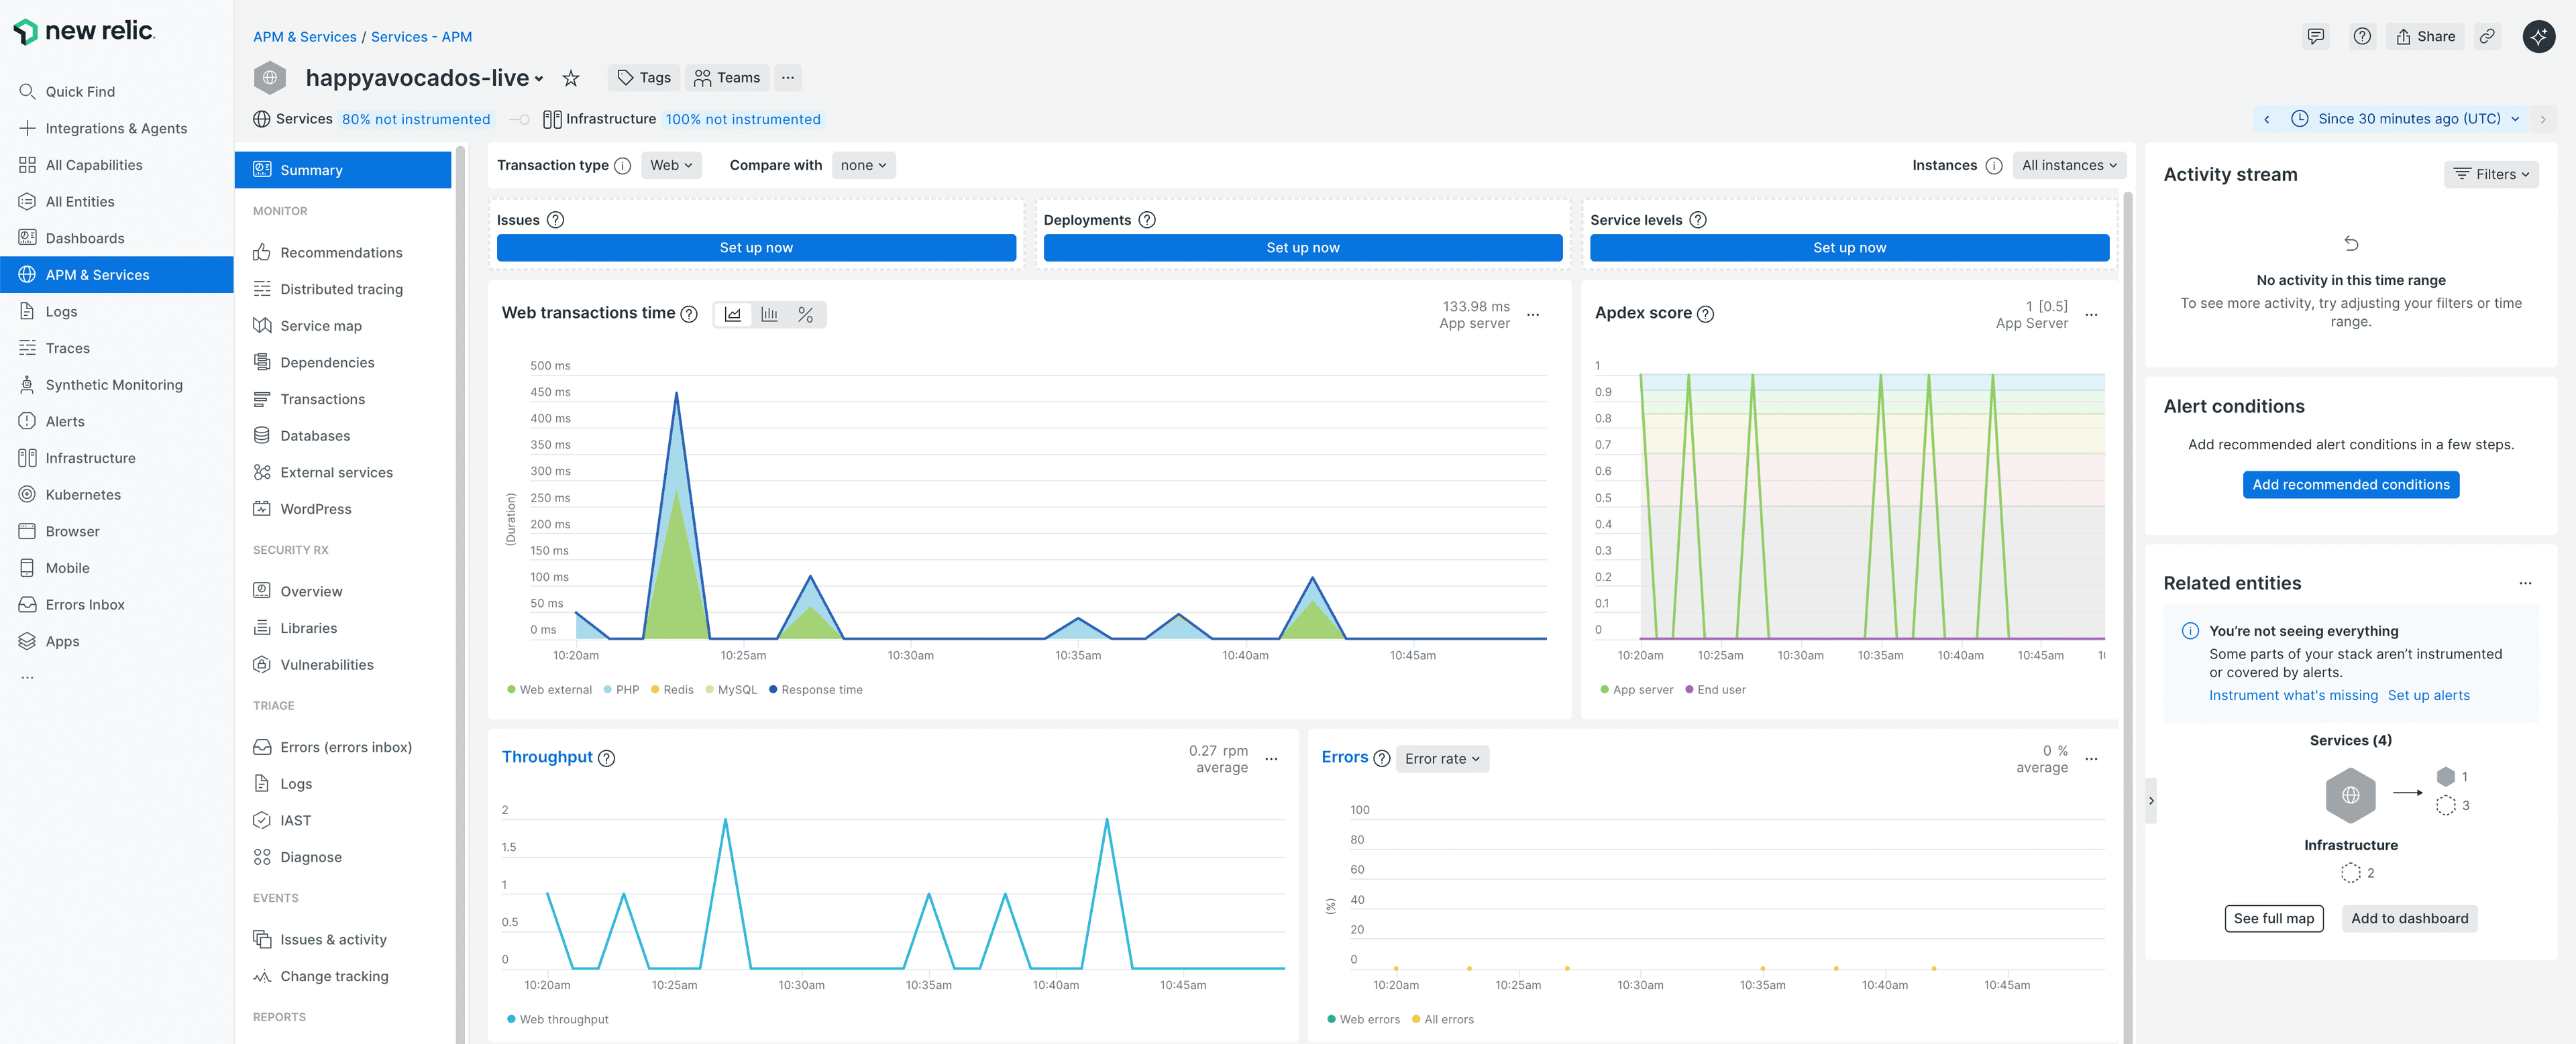
Task: Open the Error rate dropdown on Errors chart
Action: pyautogui.click(x=1441, y=758)
